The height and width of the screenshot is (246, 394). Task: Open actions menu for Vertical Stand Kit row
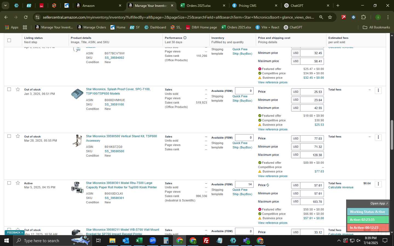[378, 137]
